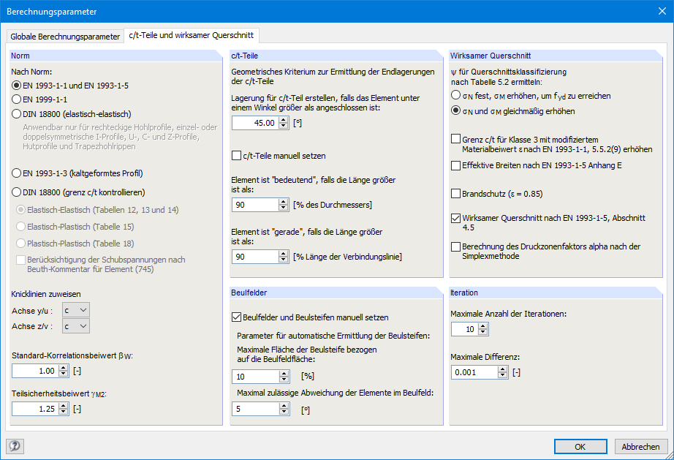Increase Maximale Anzahl der Iterationen with the stepper
The image size is (674, 460).
482,325
